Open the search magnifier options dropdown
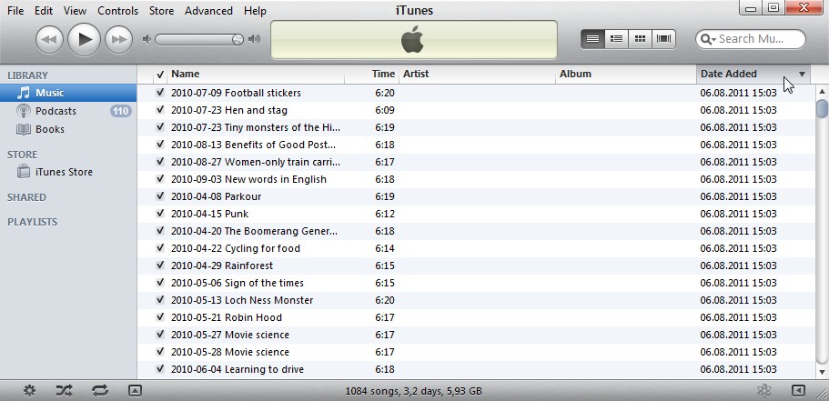The height and width of the screenshot is (401, 829). tap(708, 39)
